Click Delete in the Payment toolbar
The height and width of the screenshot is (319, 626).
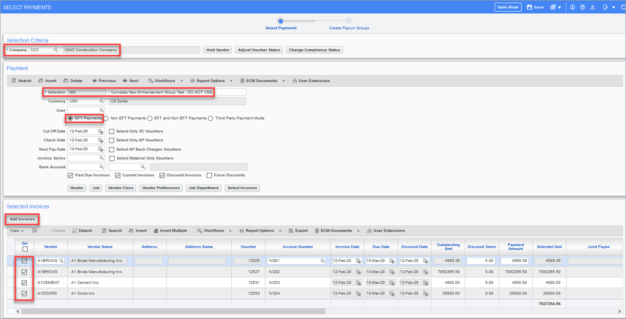[x=72, y=81]
